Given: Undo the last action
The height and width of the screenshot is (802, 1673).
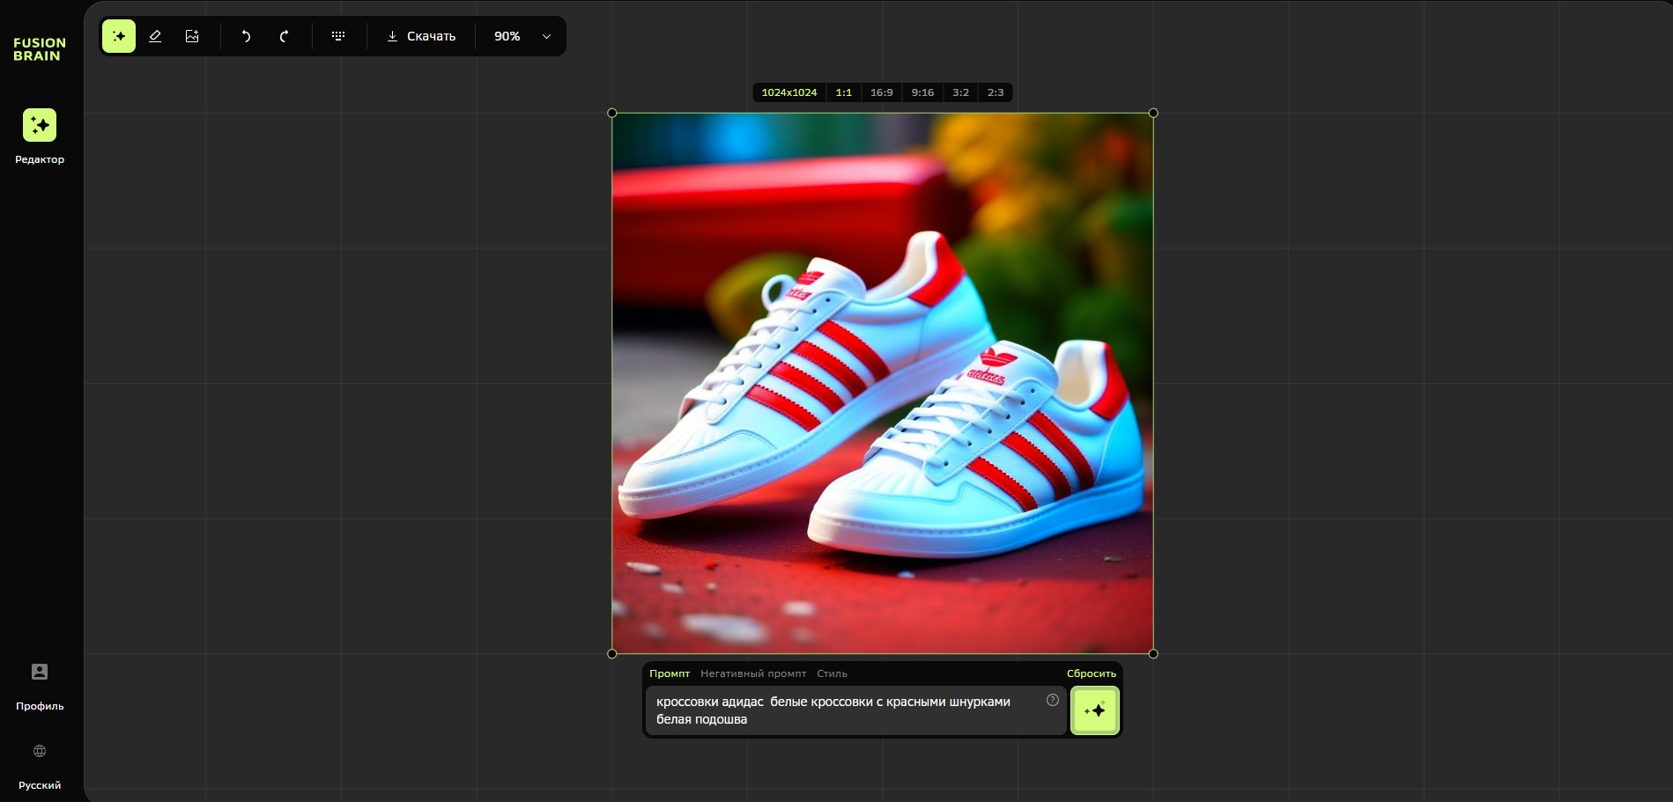Looking at the screenshot, I should click(x=247, y=36).
